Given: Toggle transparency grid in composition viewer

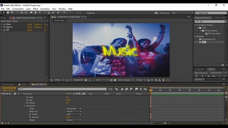Looking at the screenshot, I should [x=115, y=80].
